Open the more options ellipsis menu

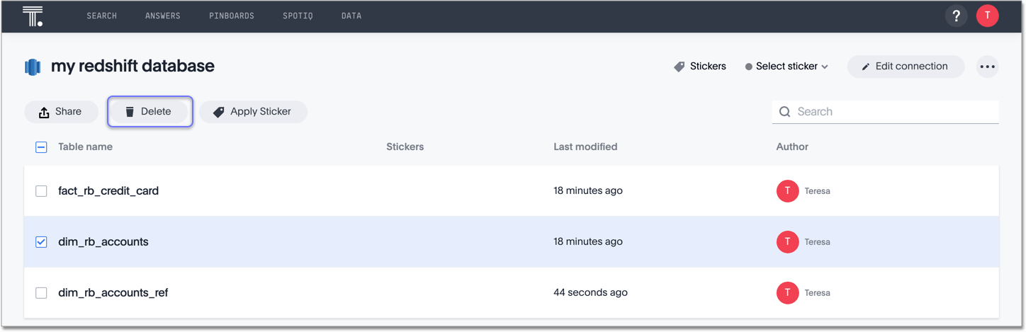(987, 67)
